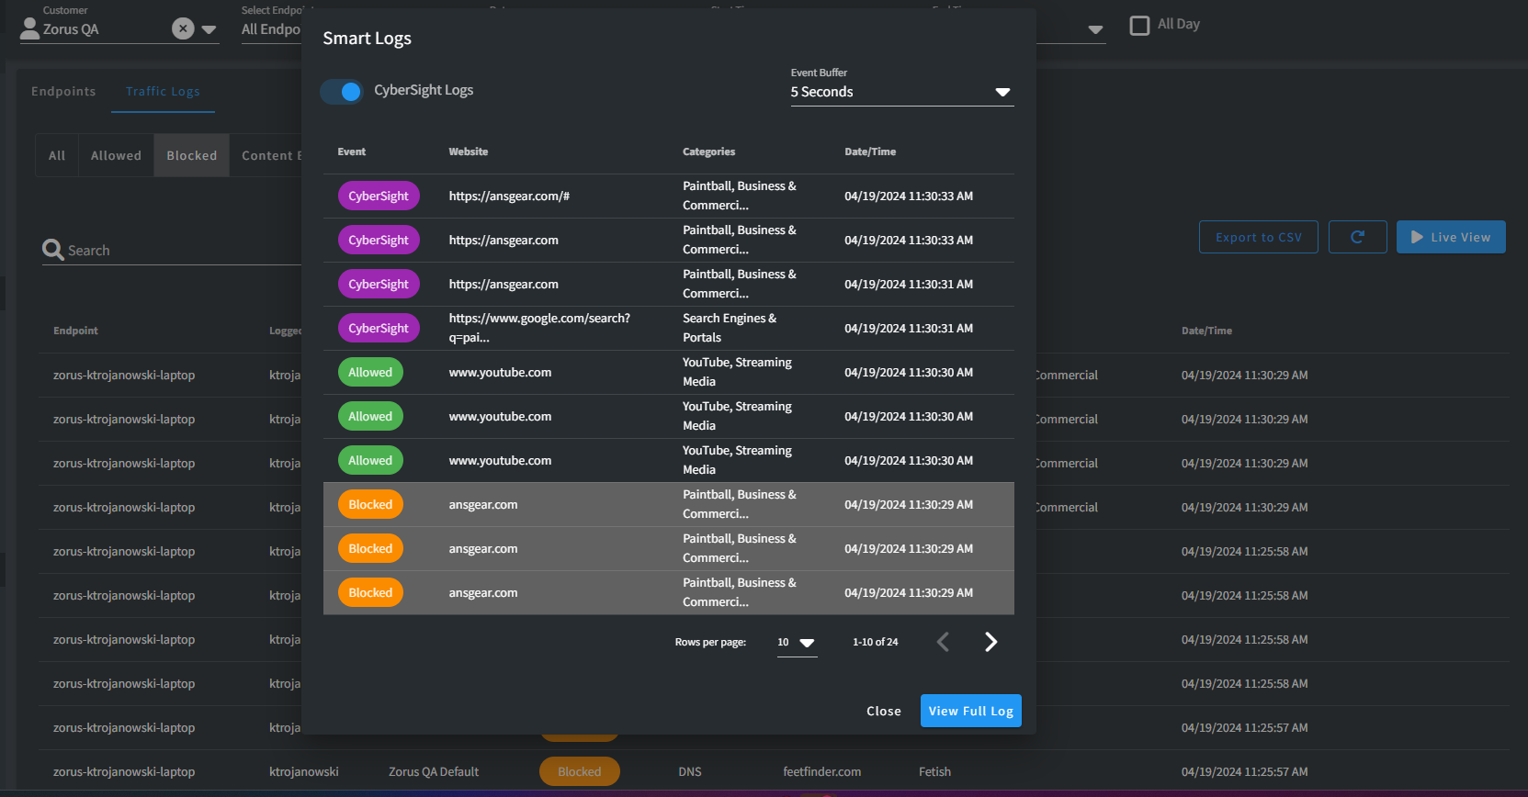Expand the Customer dropdown arrow
Viewport: 1528px width, 797px height.
pyautogui.click(x=209, y=29)
